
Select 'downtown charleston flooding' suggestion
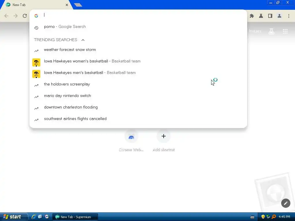click(x=138, y=107)
